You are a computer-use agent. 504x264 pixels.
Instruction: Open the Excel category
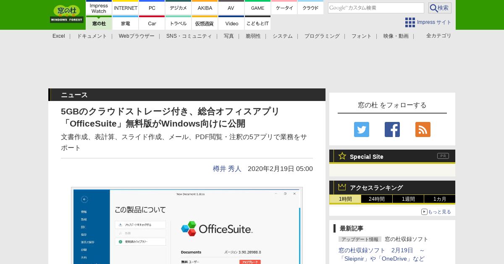[59, 36]
